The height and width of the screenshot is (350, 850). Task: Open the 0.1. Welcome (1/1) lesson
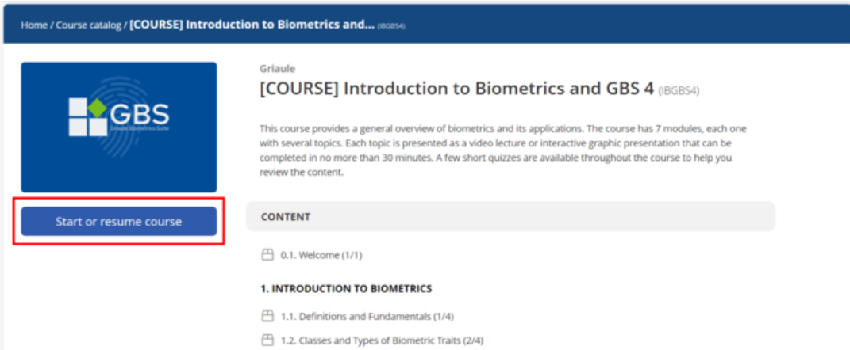tap(321, 255)
